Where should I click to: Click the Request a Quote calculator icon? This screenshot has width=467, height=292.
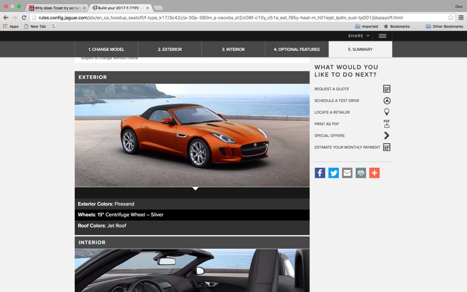point(386,89)
